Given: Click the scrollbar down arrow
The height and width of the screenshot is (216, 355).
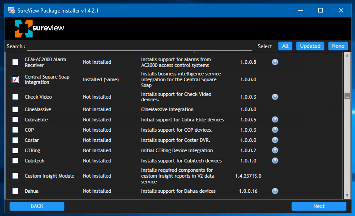Looking at the screenshot, I should (x=347, y=195).
